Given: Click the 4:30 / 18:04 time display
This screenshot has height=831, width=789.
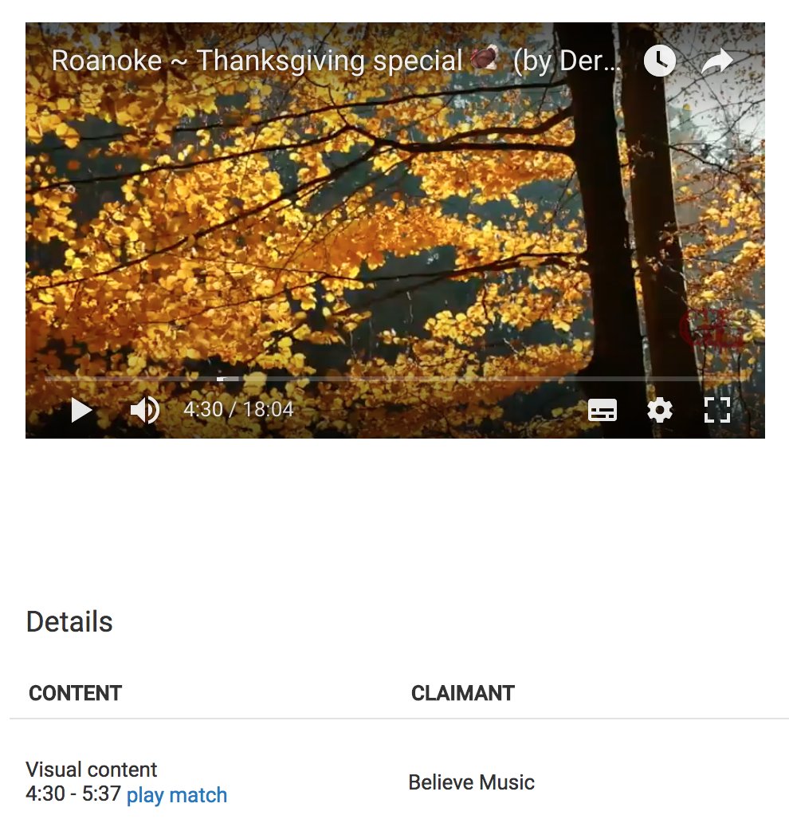Looking at the screenshot, I should 238,410.
